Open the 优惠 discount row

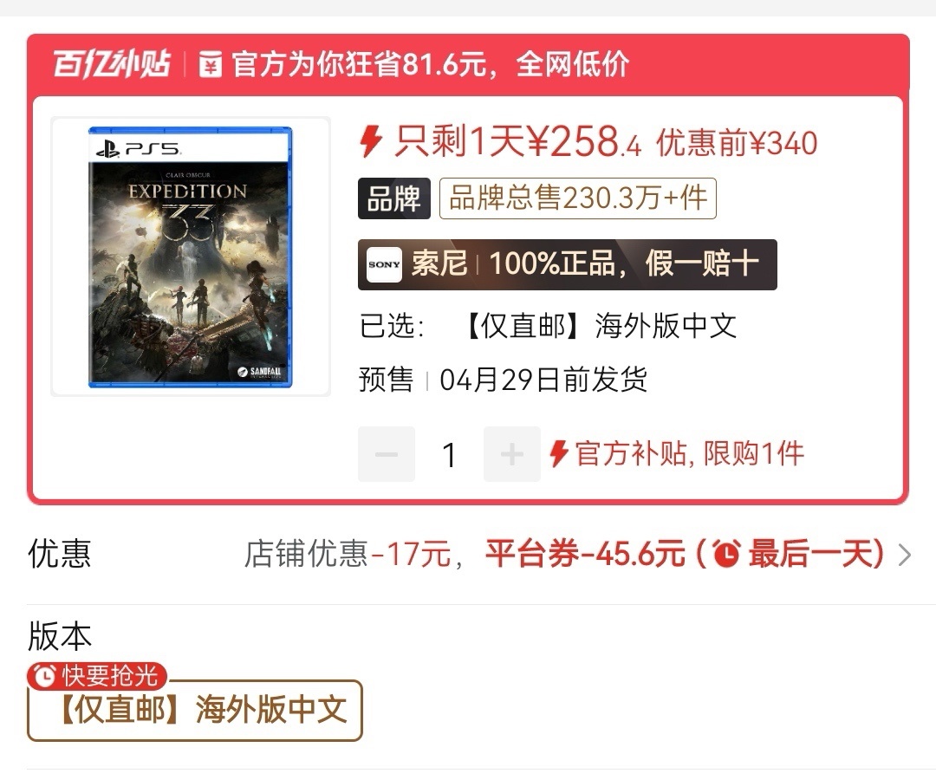point(468,554)
